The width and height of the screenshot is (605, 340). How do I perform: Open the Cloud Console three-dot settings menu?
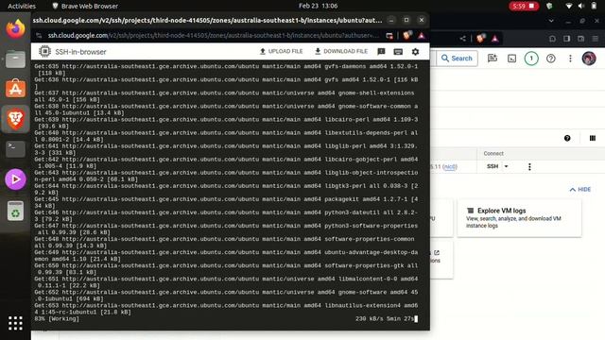coord(570,59)
